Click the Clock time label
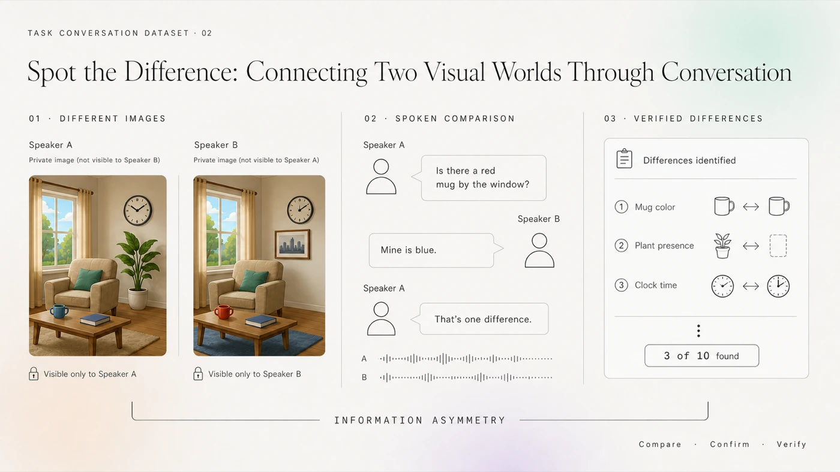840x472 pixels. click(x=656, y=285)
